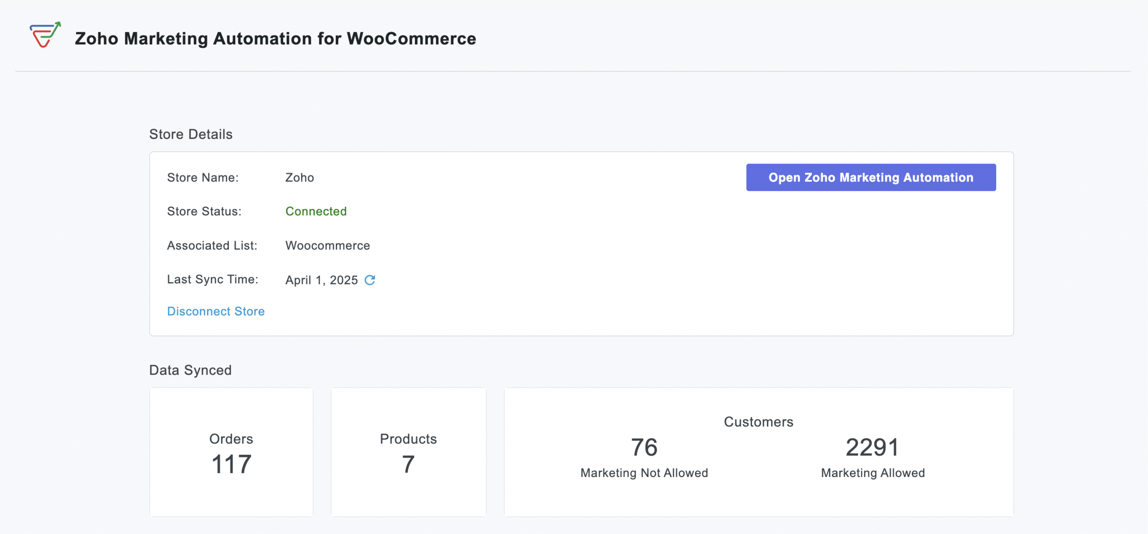The height and width of the screenshot is (534, 1148).
Task: Click the Data Synced section heading
Action: (190, 370)
